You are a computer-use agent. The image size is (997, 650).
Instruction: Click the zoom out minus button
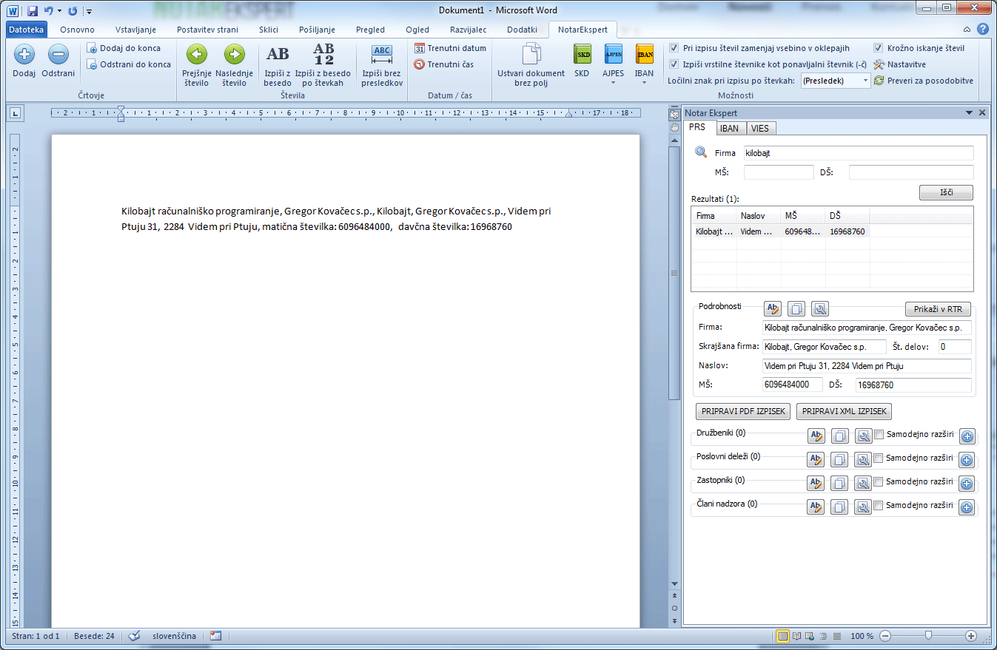coord(885,636)
